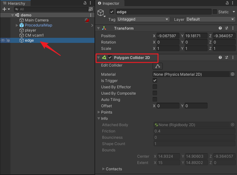This screenshot has height=175, width=237.
Task: Enable the Auto Tiling checkbox
Action: (155, 99)
